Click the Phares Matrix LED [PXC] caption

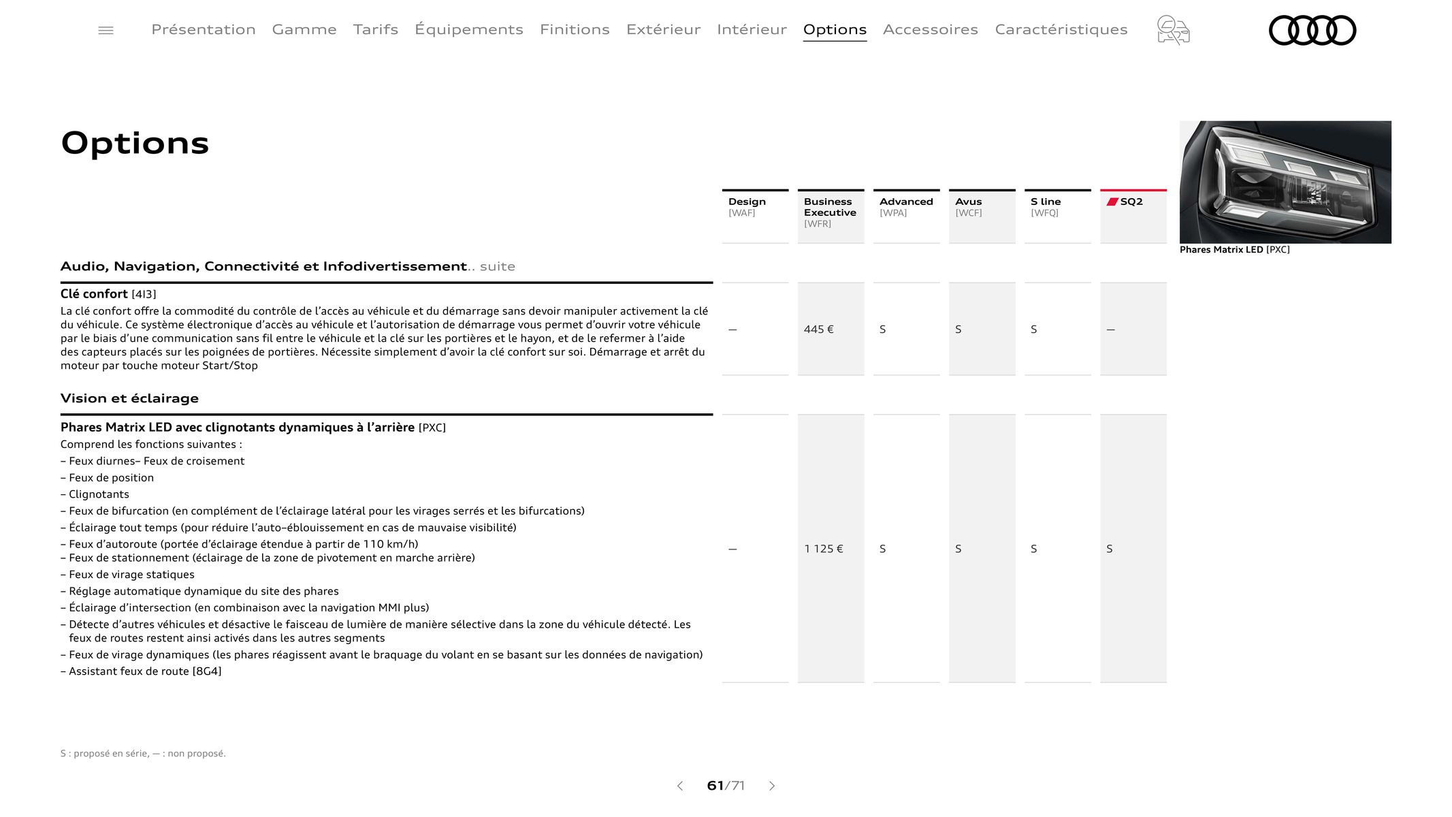point(1235,250)
